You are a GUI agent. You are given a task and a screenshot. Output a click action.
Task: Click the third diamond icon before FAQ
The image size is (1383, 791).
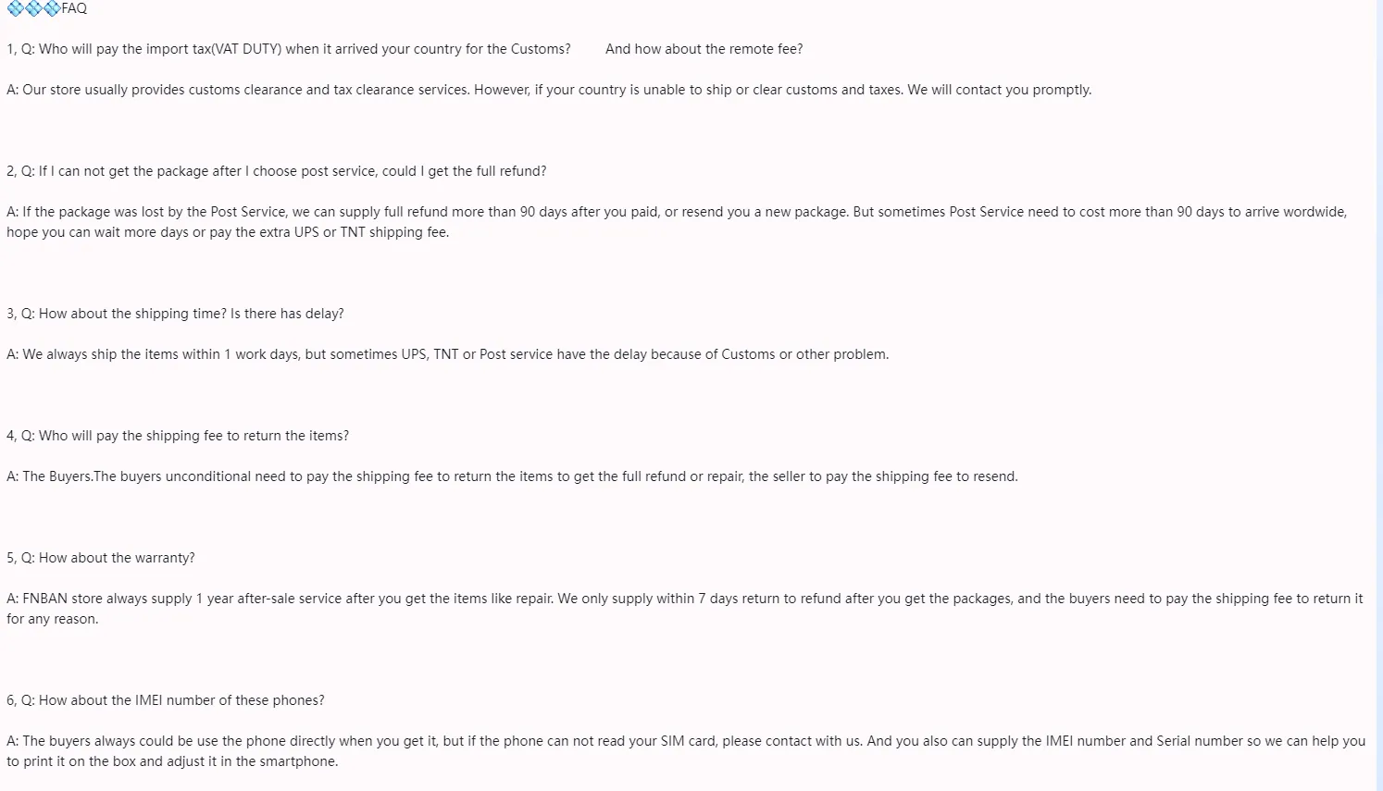[52, 8]
